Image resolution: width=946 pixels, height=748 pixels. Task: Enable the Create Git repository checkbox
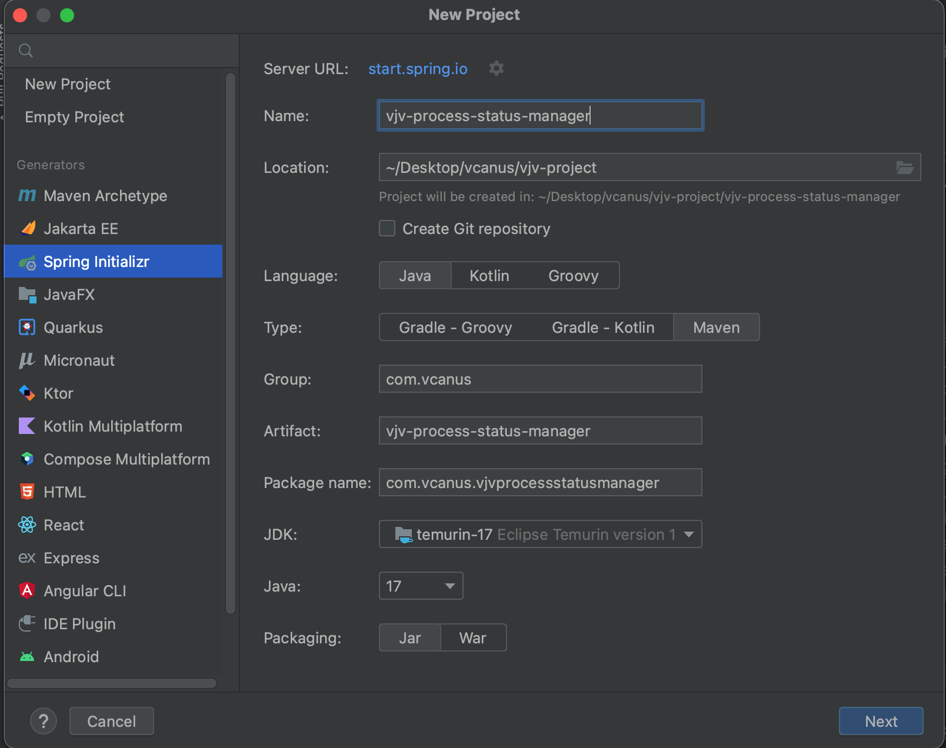[x=387, y=228]
